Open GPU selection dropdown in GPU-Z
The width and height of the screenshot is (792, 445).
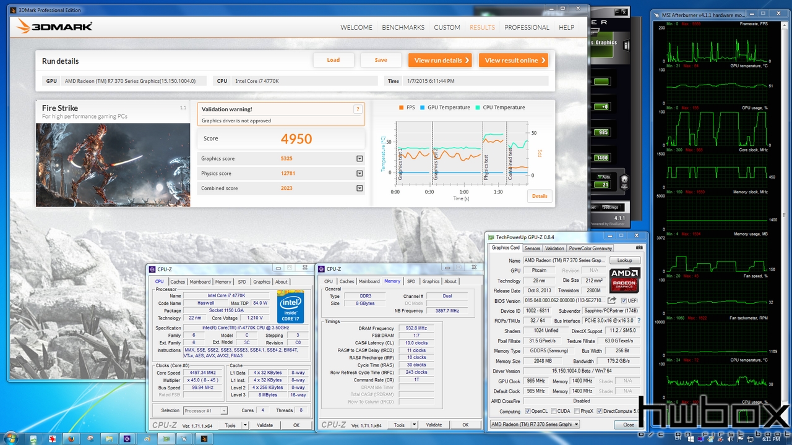[x=535, y=424]
